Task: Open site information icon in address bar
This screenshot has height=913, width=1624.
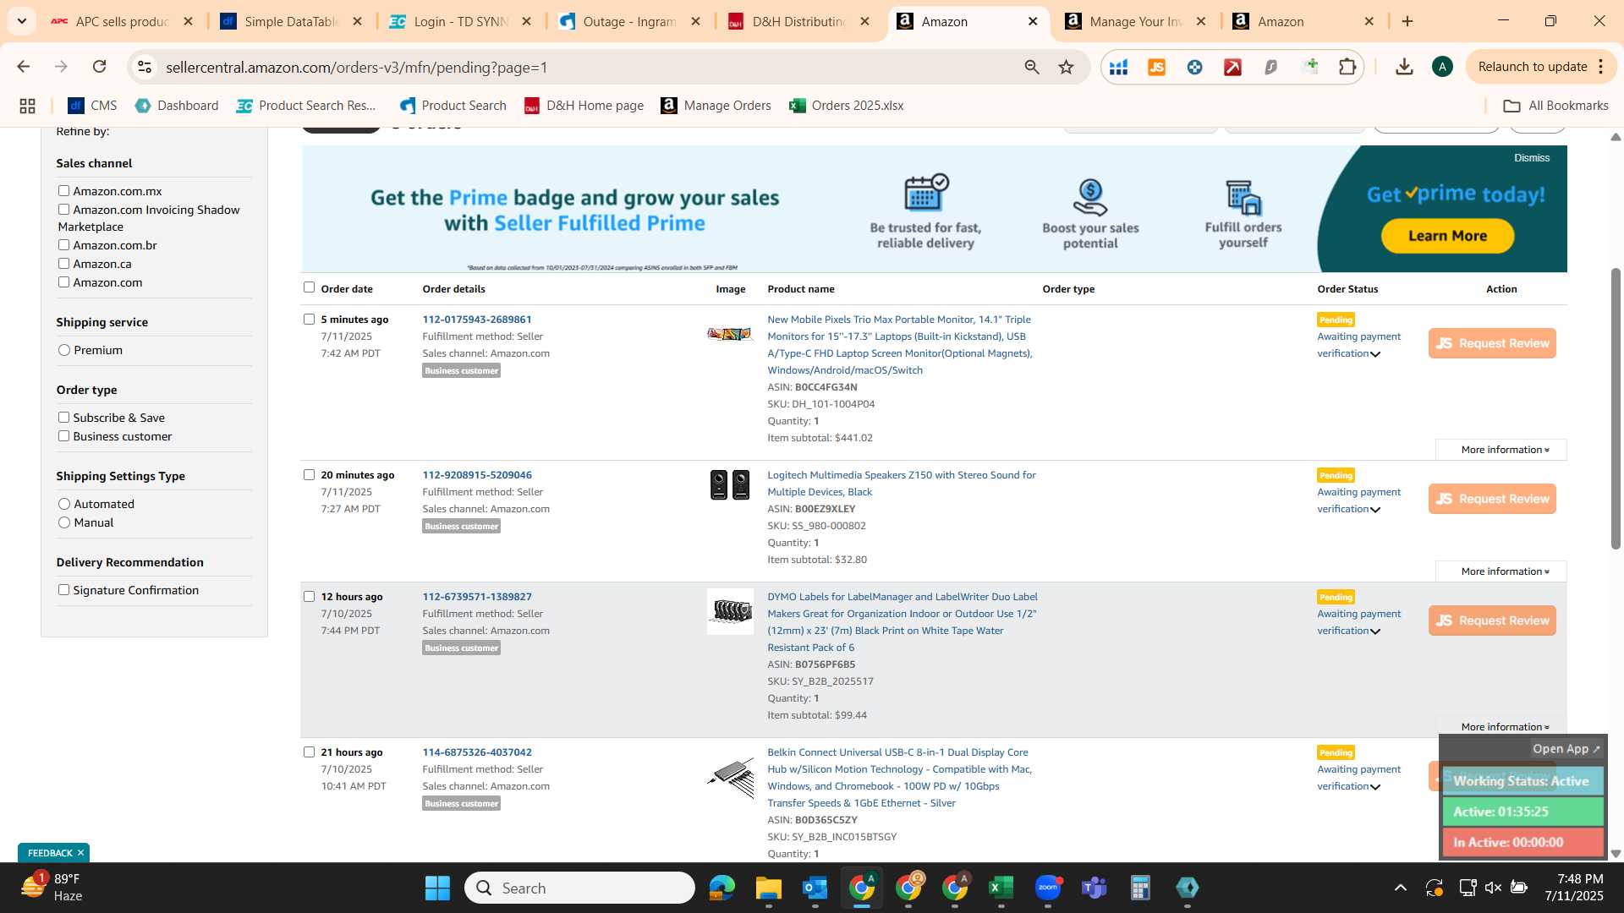Action: pyautogui.click(x=145, y=67)
